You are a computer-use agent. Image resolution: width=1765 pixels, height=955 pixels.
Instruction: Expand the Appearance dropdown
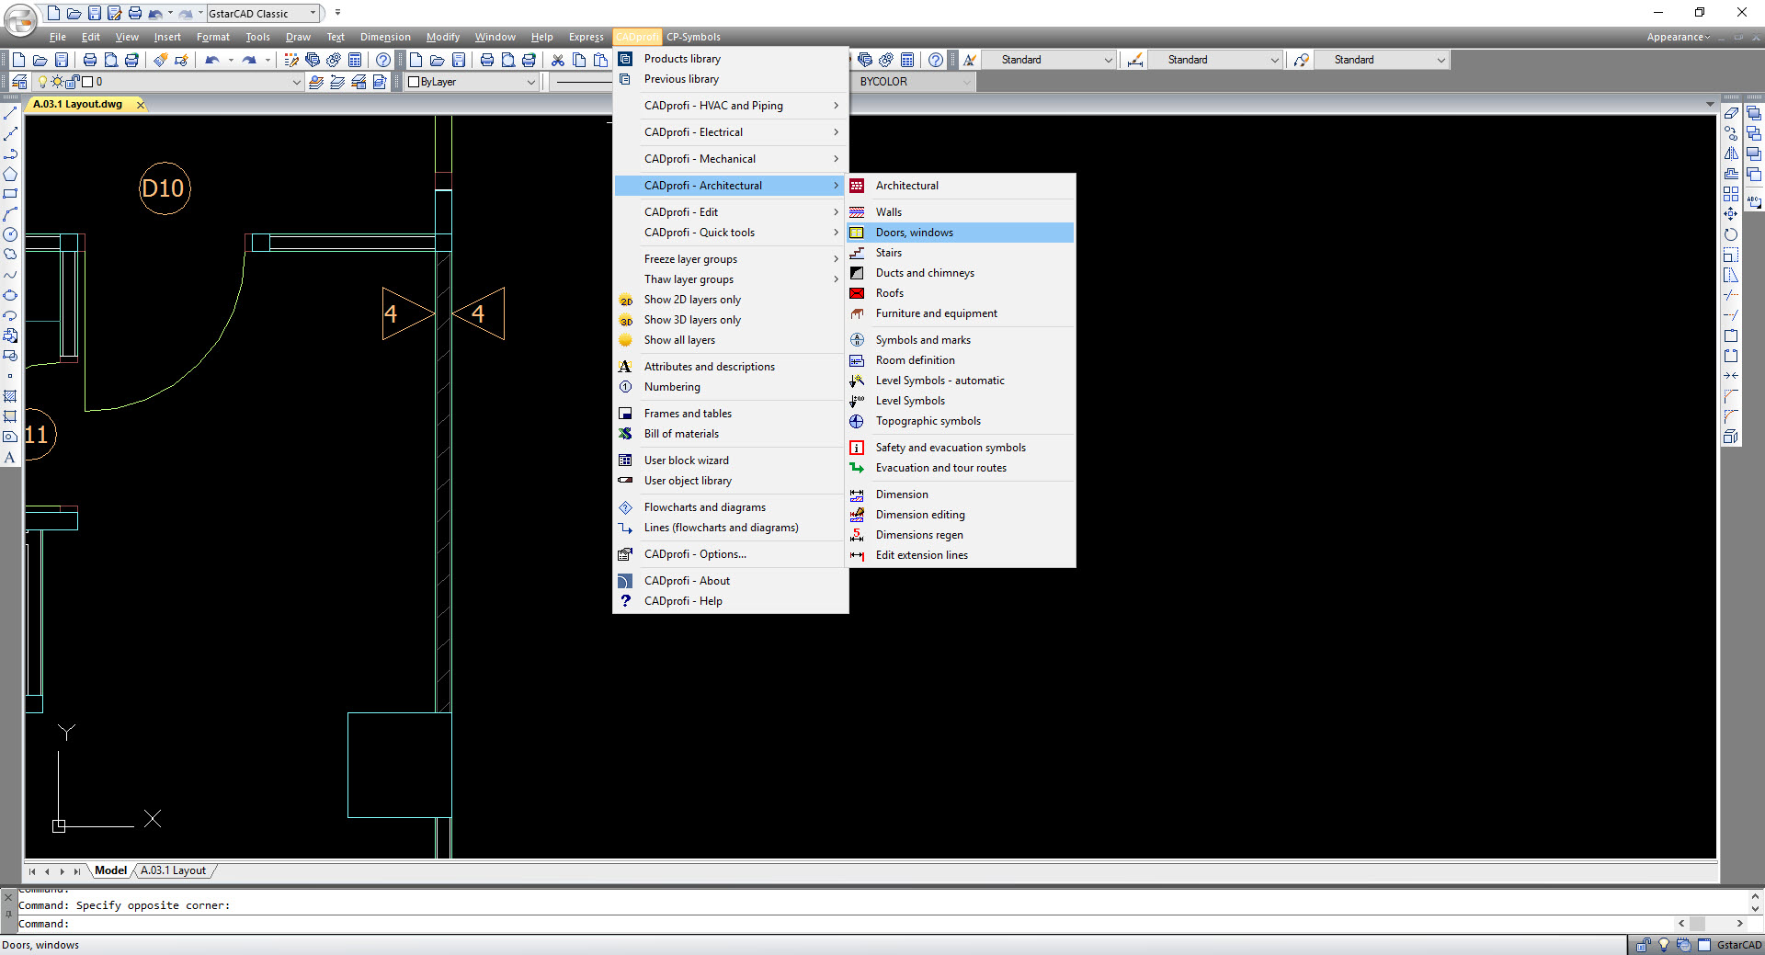tap(1679, 37)
